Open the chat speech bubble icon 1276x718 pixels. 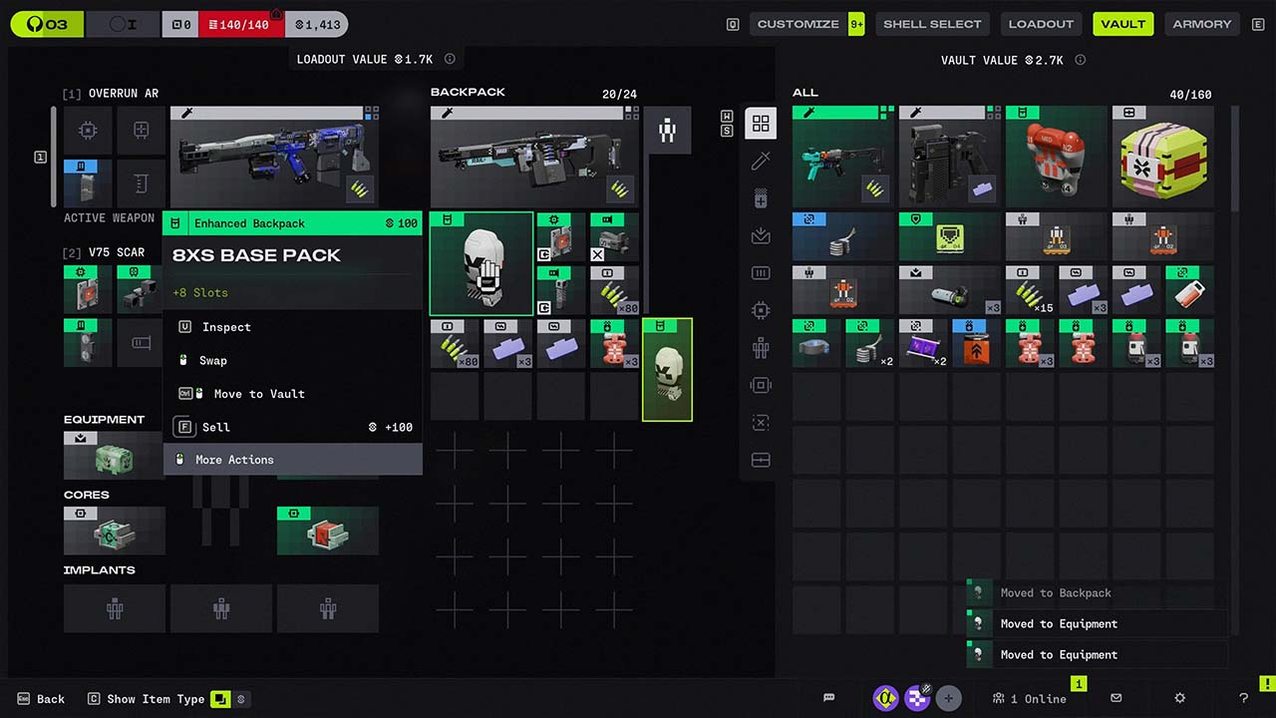pyautogui.click(x=828, y=698)
